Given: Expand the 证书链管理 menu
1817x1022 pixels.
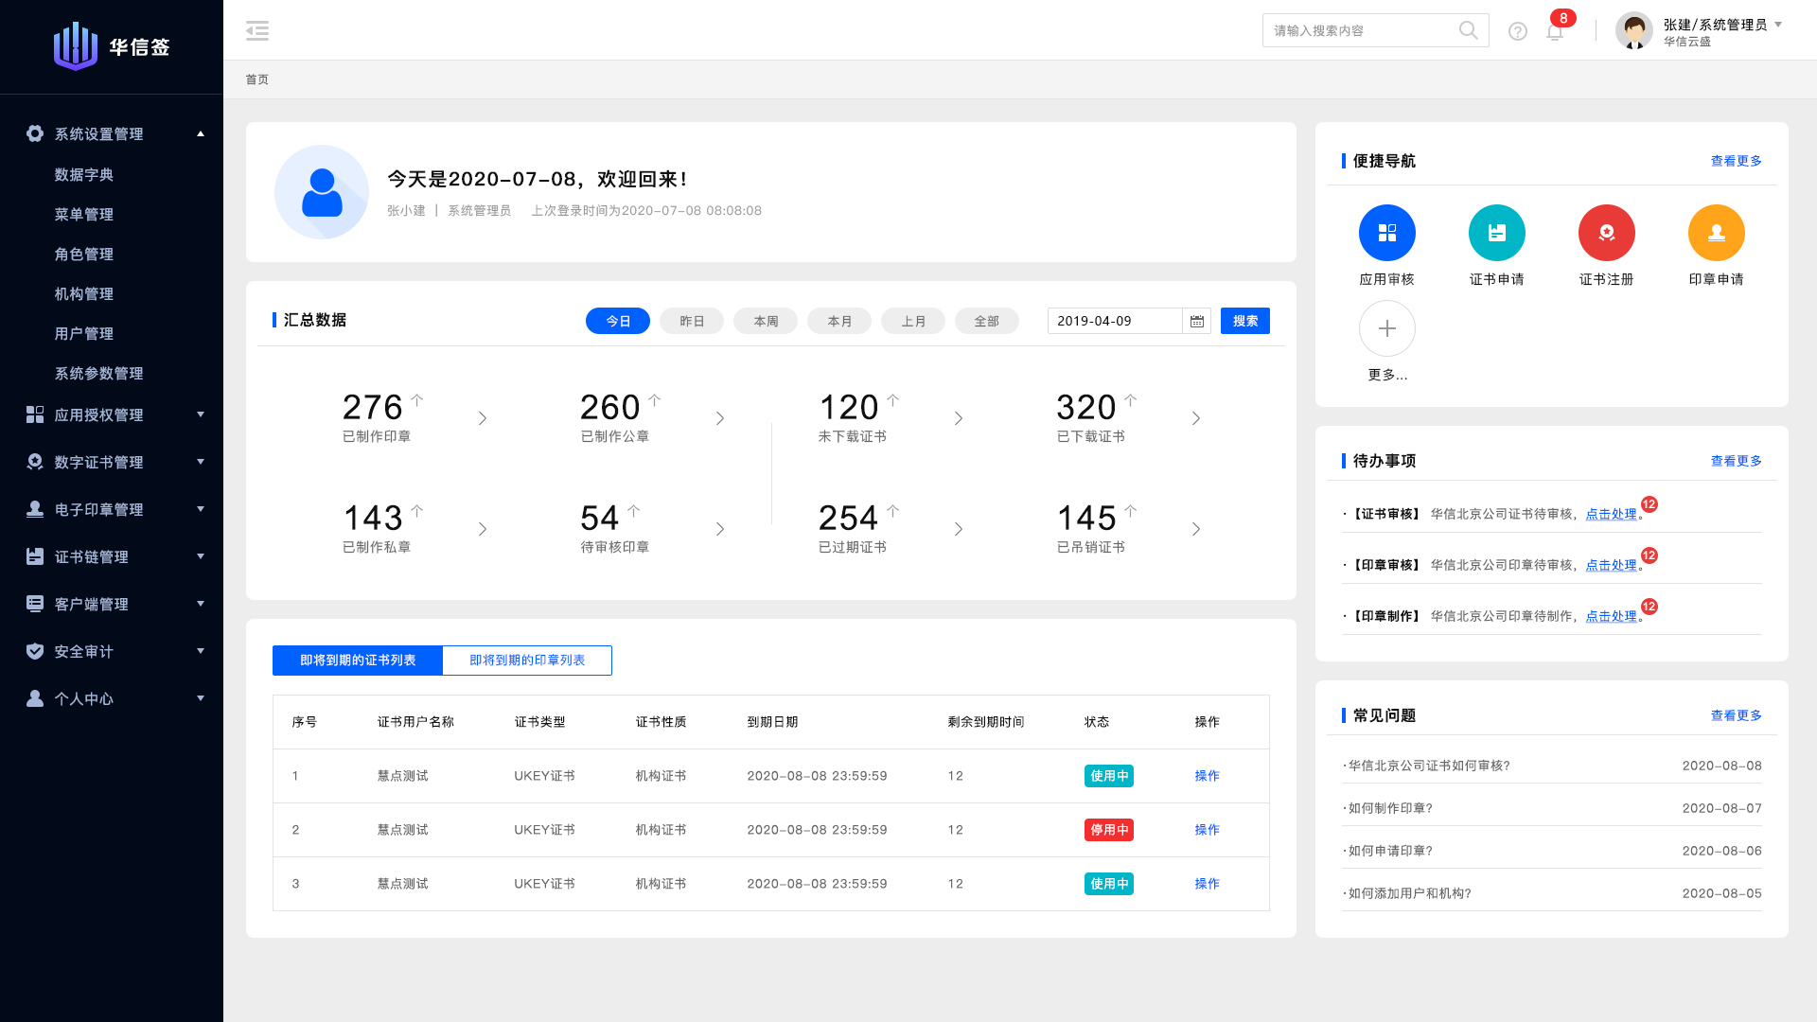Looking at the screenshot, I should pyautogui.click(x=201, y=556).
